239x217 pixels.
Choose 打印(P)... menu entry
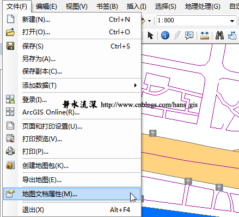pos(72,151)
